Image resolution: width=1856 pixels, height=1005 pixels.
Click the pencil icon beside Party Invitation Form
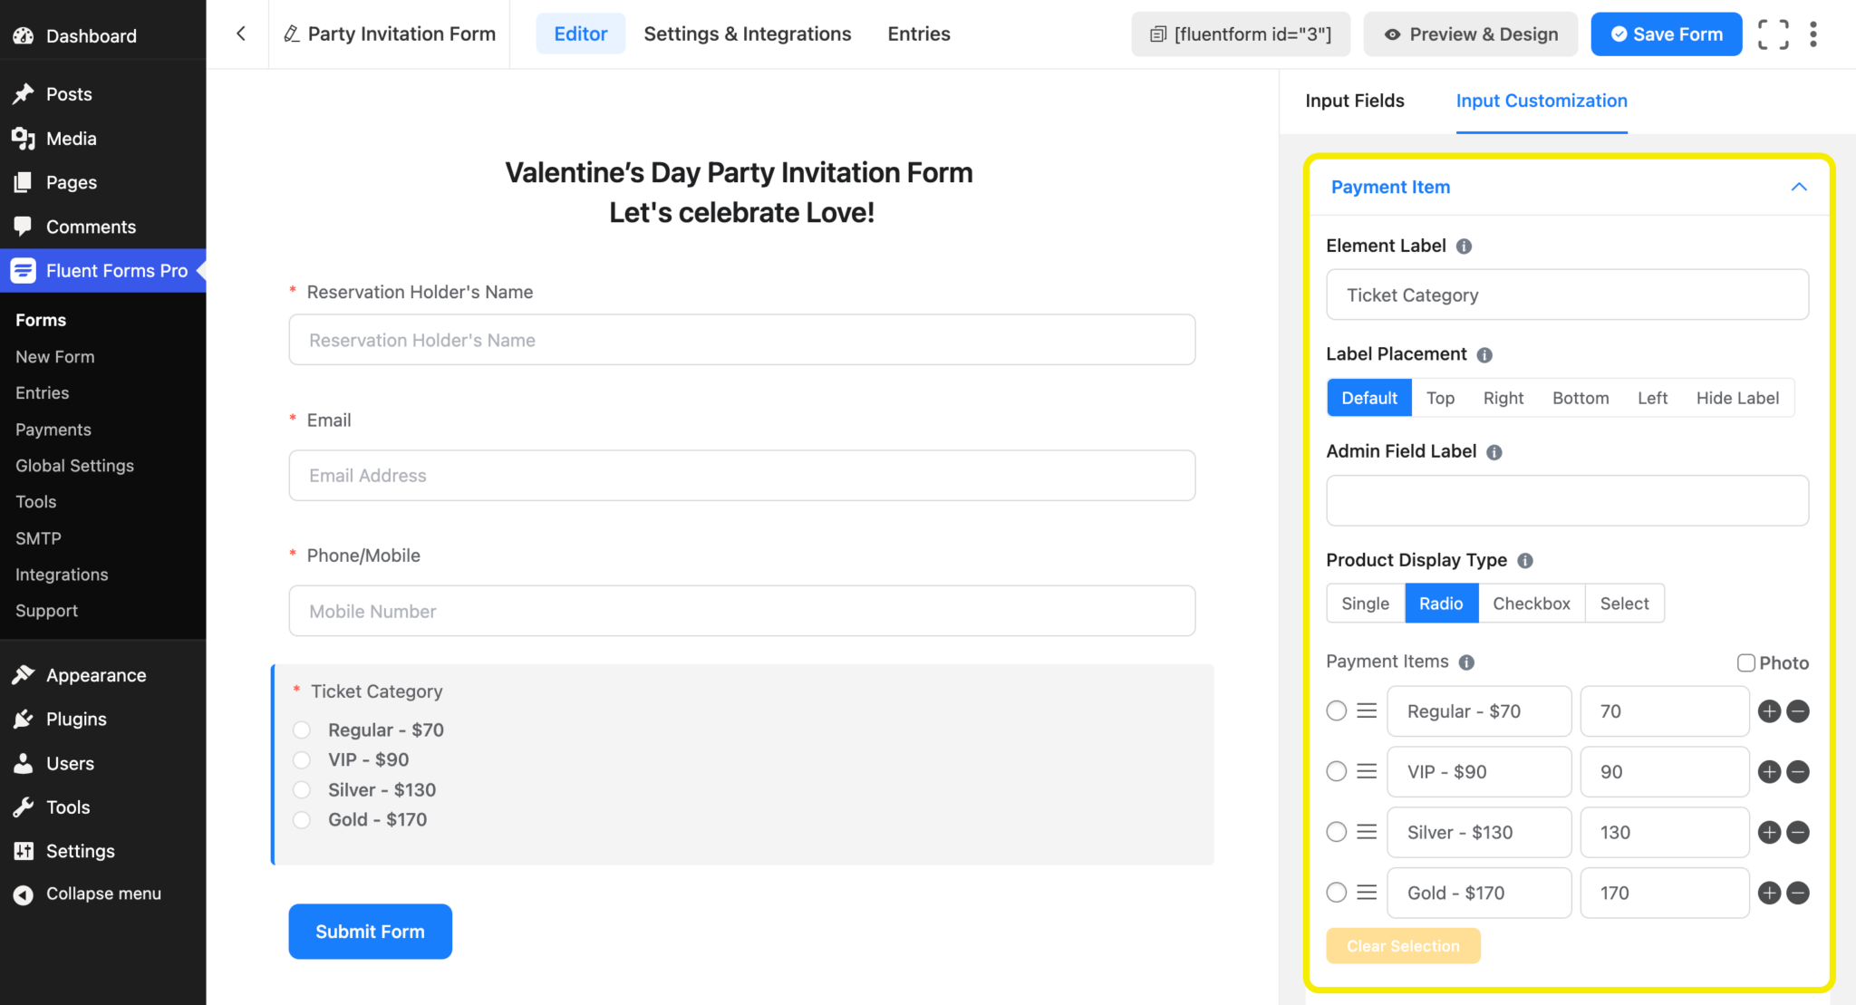point(291,34)
